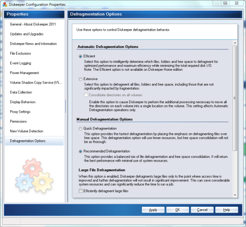246x227 pixels.
Task: Close the Diskeeper Configuration Properties window
Action: point(237,3)
